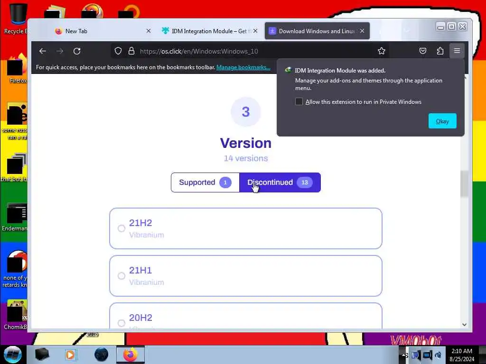Close the IDM Integration Module tab
The height and width of the screenshot is (364, 486).
[255, 31]
